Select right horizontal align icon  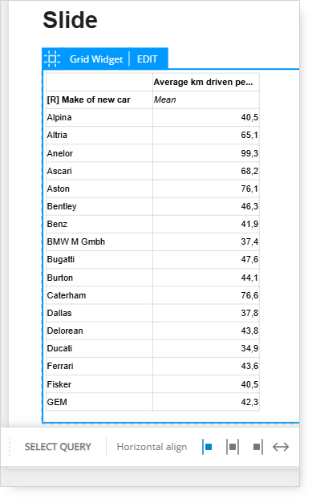[x=257, y=447]
